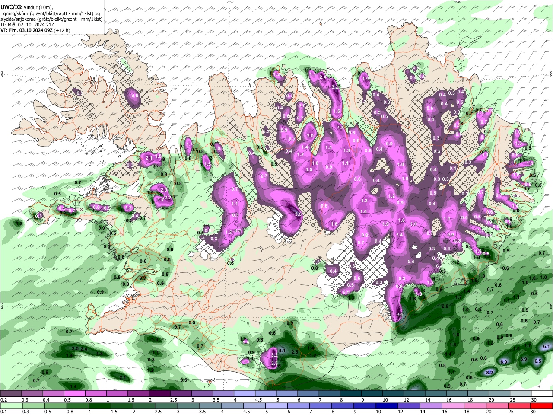The width and height of the screenshot is (553, 415).
Task: Click the '4.1' precipitation value on the map
Action: click(283, 350)
